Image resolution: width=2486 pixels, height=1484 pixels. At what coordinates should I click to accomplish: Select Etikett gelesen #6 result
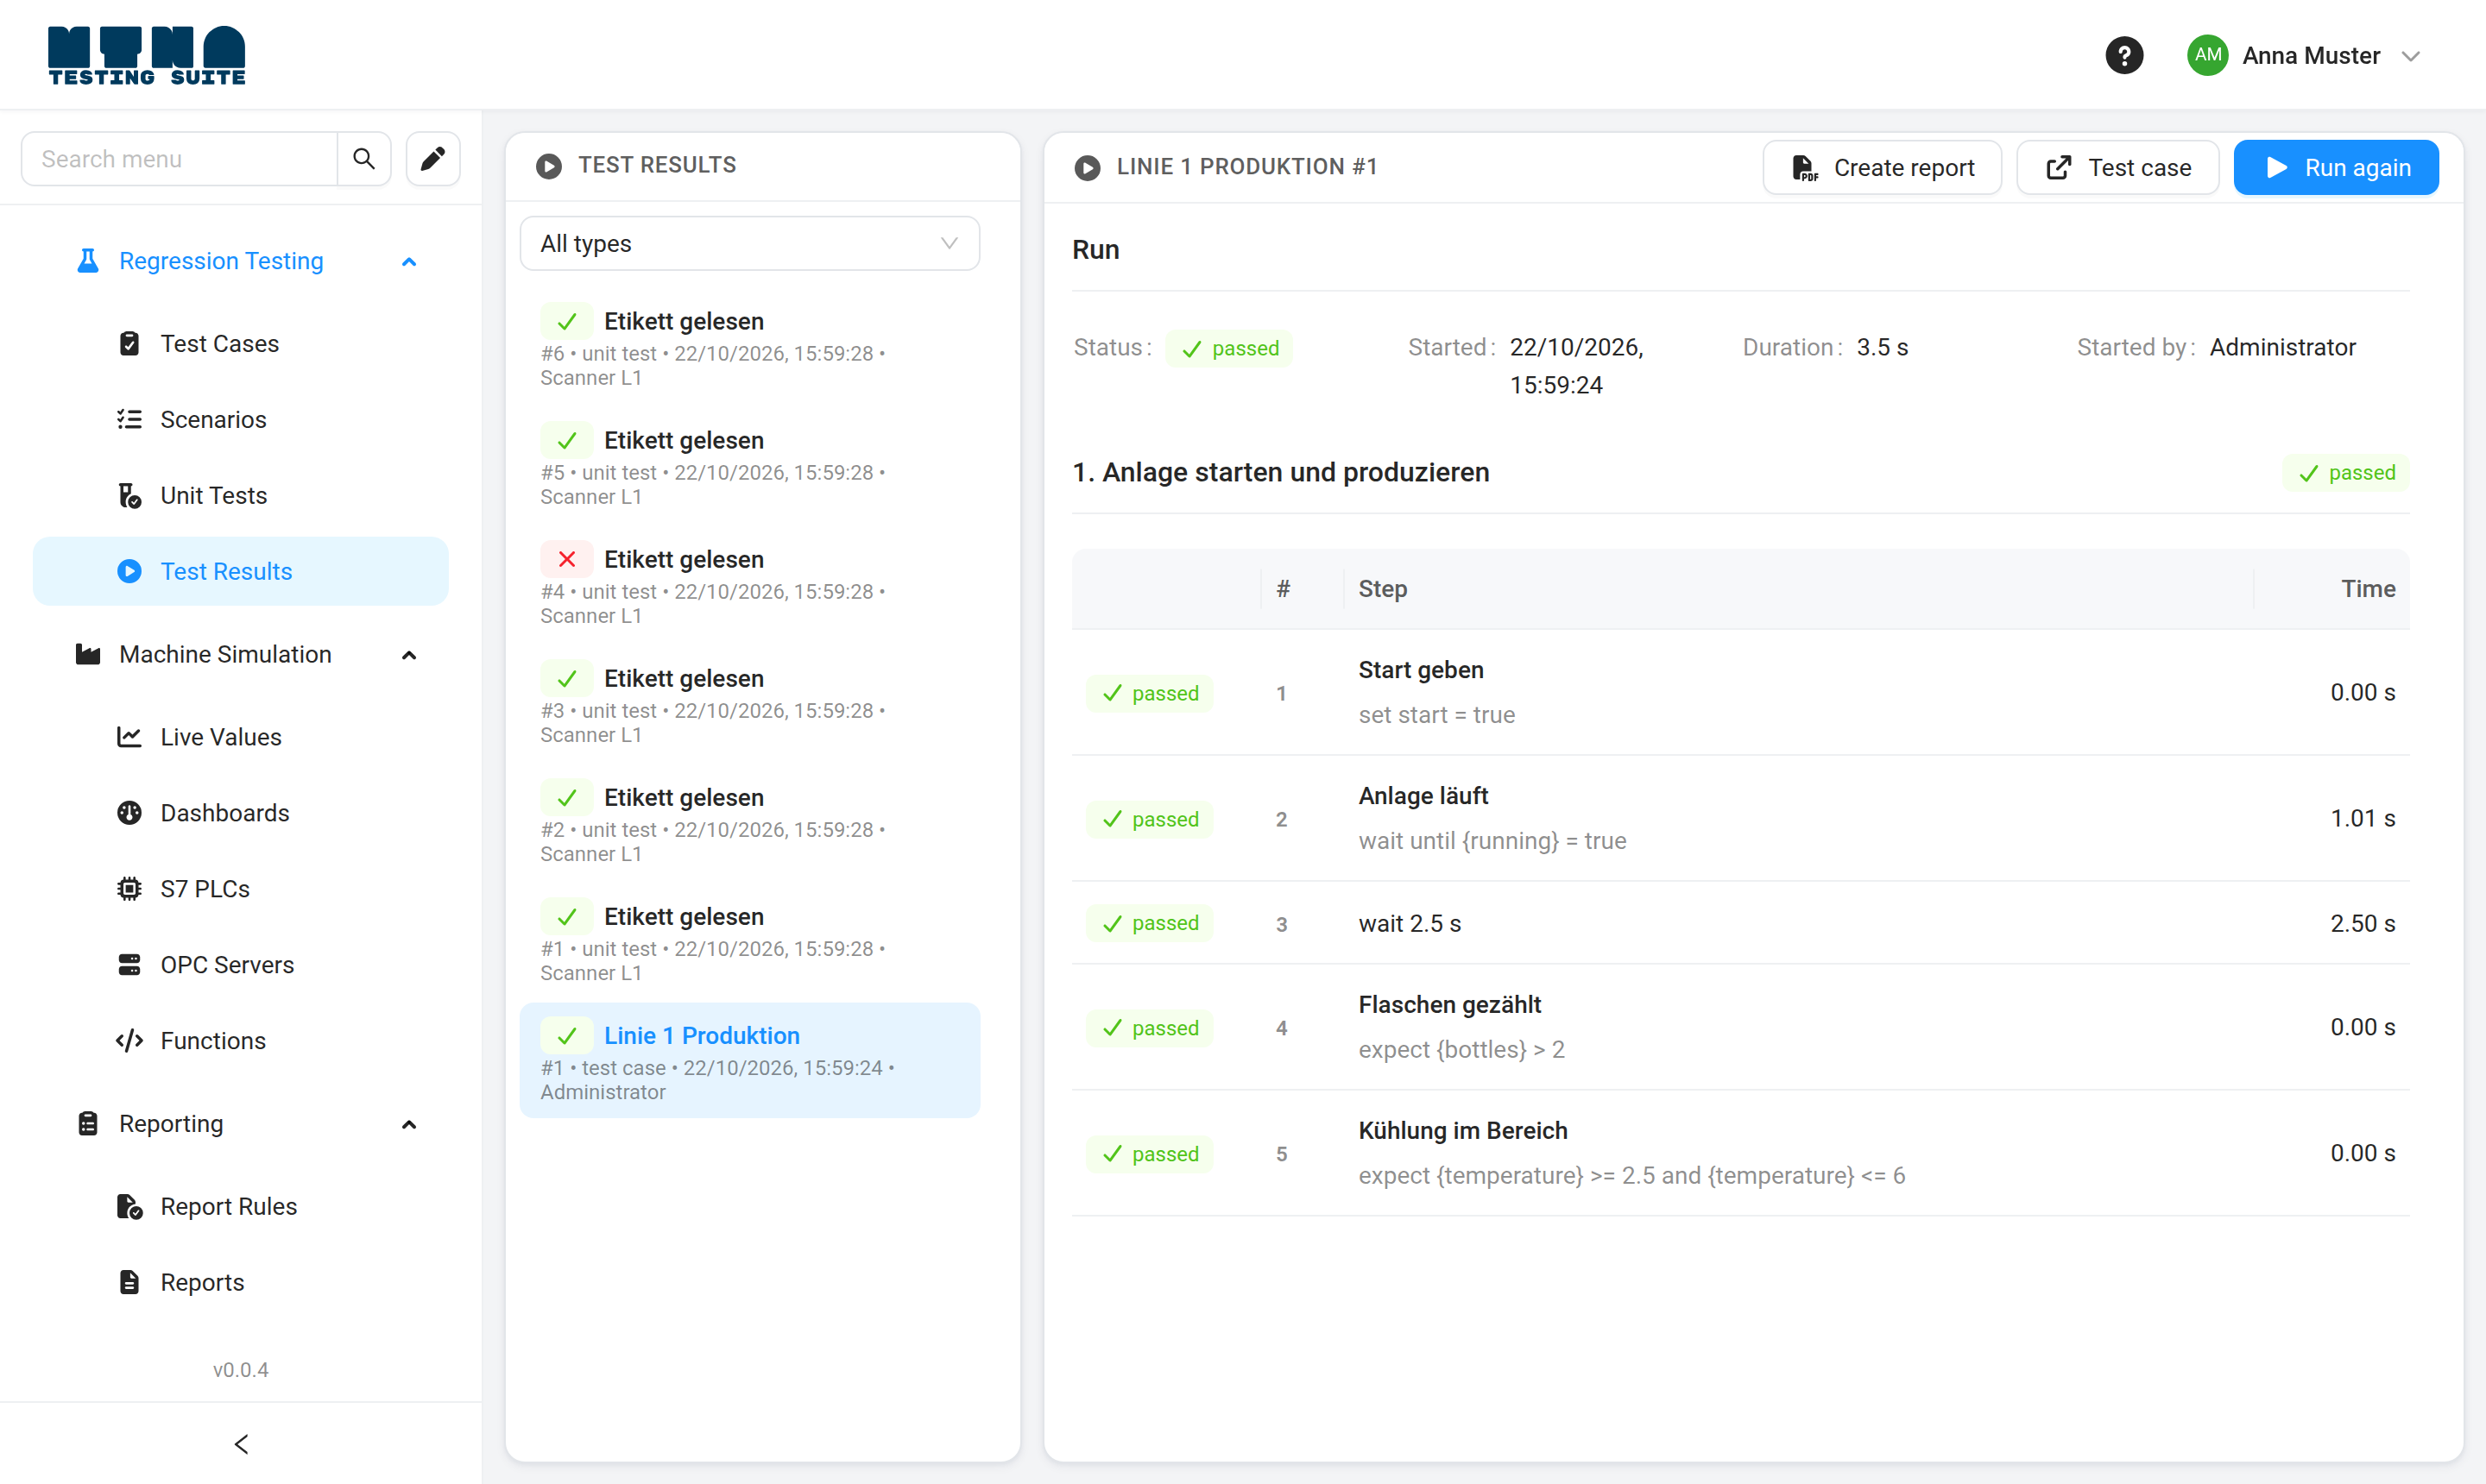(749, 347)
